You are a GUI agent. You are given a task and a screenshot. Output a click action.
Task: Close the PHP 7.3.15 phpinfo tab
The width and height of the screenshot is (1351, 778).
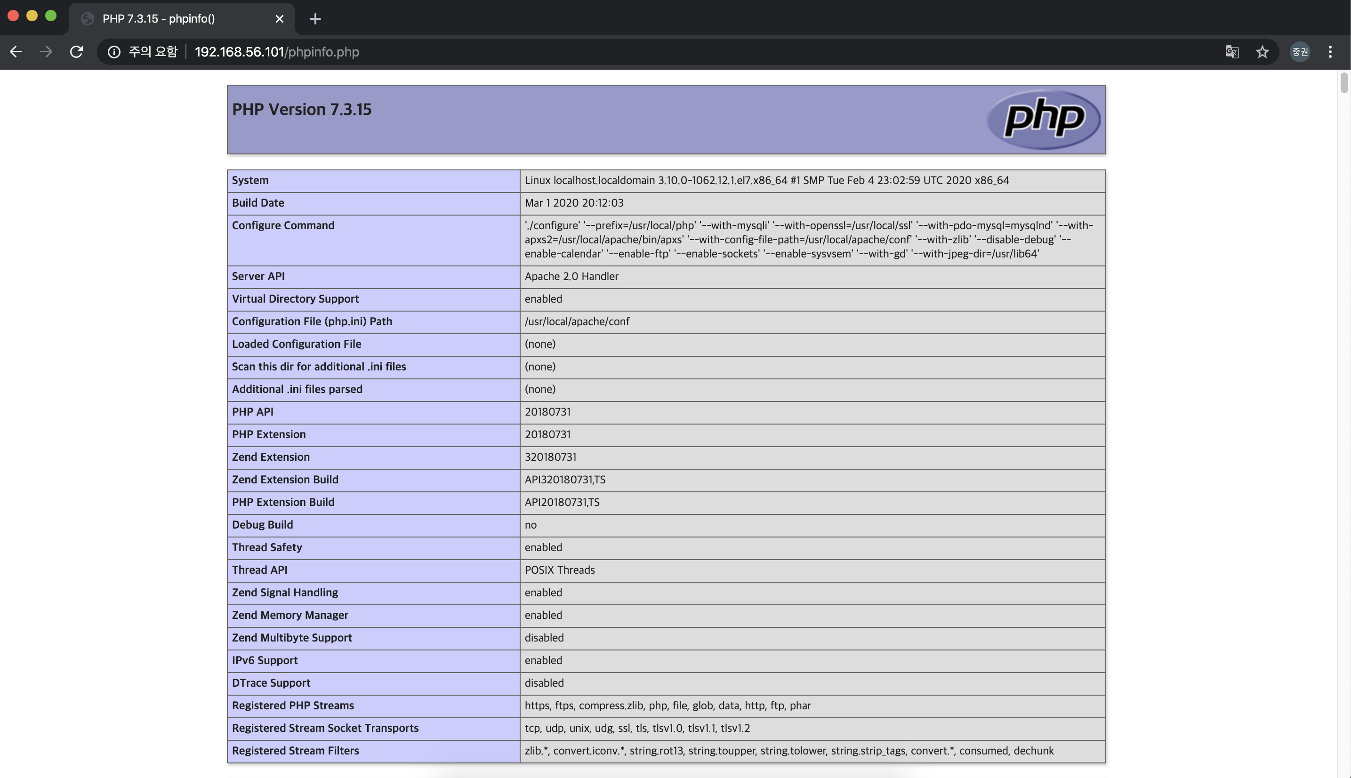pos(279,19)
